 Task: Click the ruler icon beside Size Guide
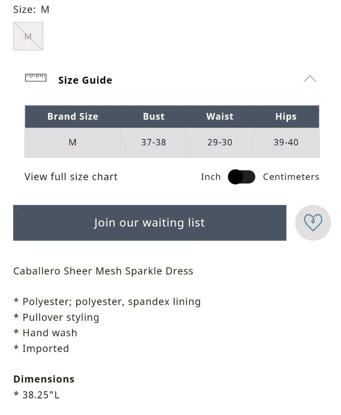(x=36, y=78)
